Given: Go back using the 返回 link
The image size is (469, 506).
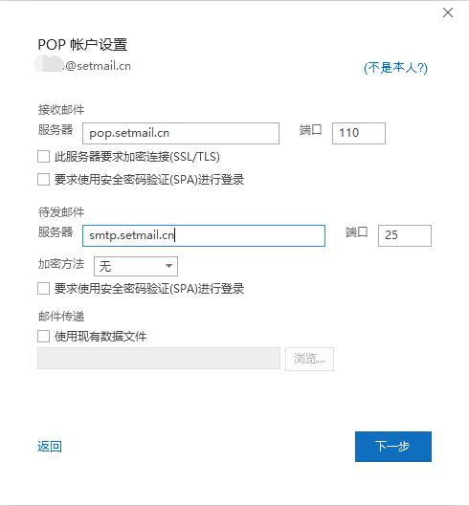Looking at the screenshot, I should (50, 447).
